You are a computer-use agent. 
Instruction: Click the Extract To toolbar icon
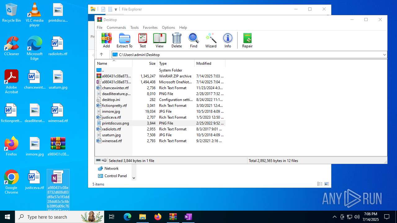point(124,41)
